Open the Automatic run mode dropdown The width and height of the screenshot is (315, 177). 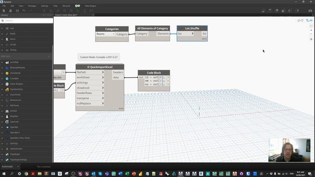coord(10,167)
